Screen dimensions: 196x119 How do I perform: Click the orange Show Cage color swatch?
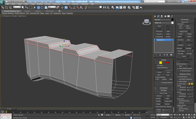click(x=189, y=84)
